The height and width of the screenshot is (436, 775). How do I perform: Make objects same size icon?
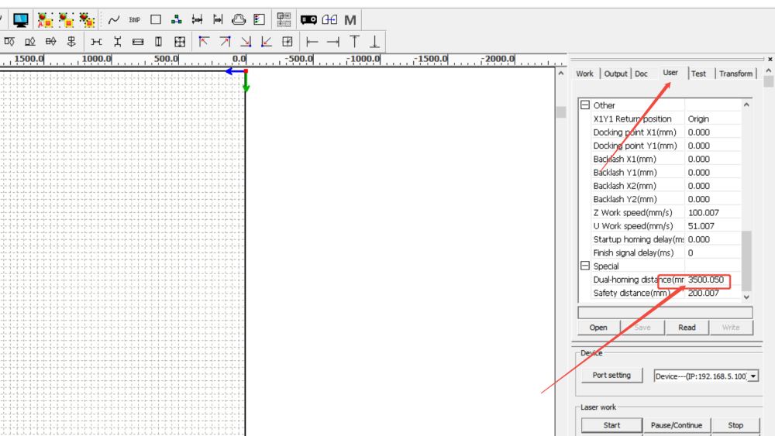tap(180, 42)
